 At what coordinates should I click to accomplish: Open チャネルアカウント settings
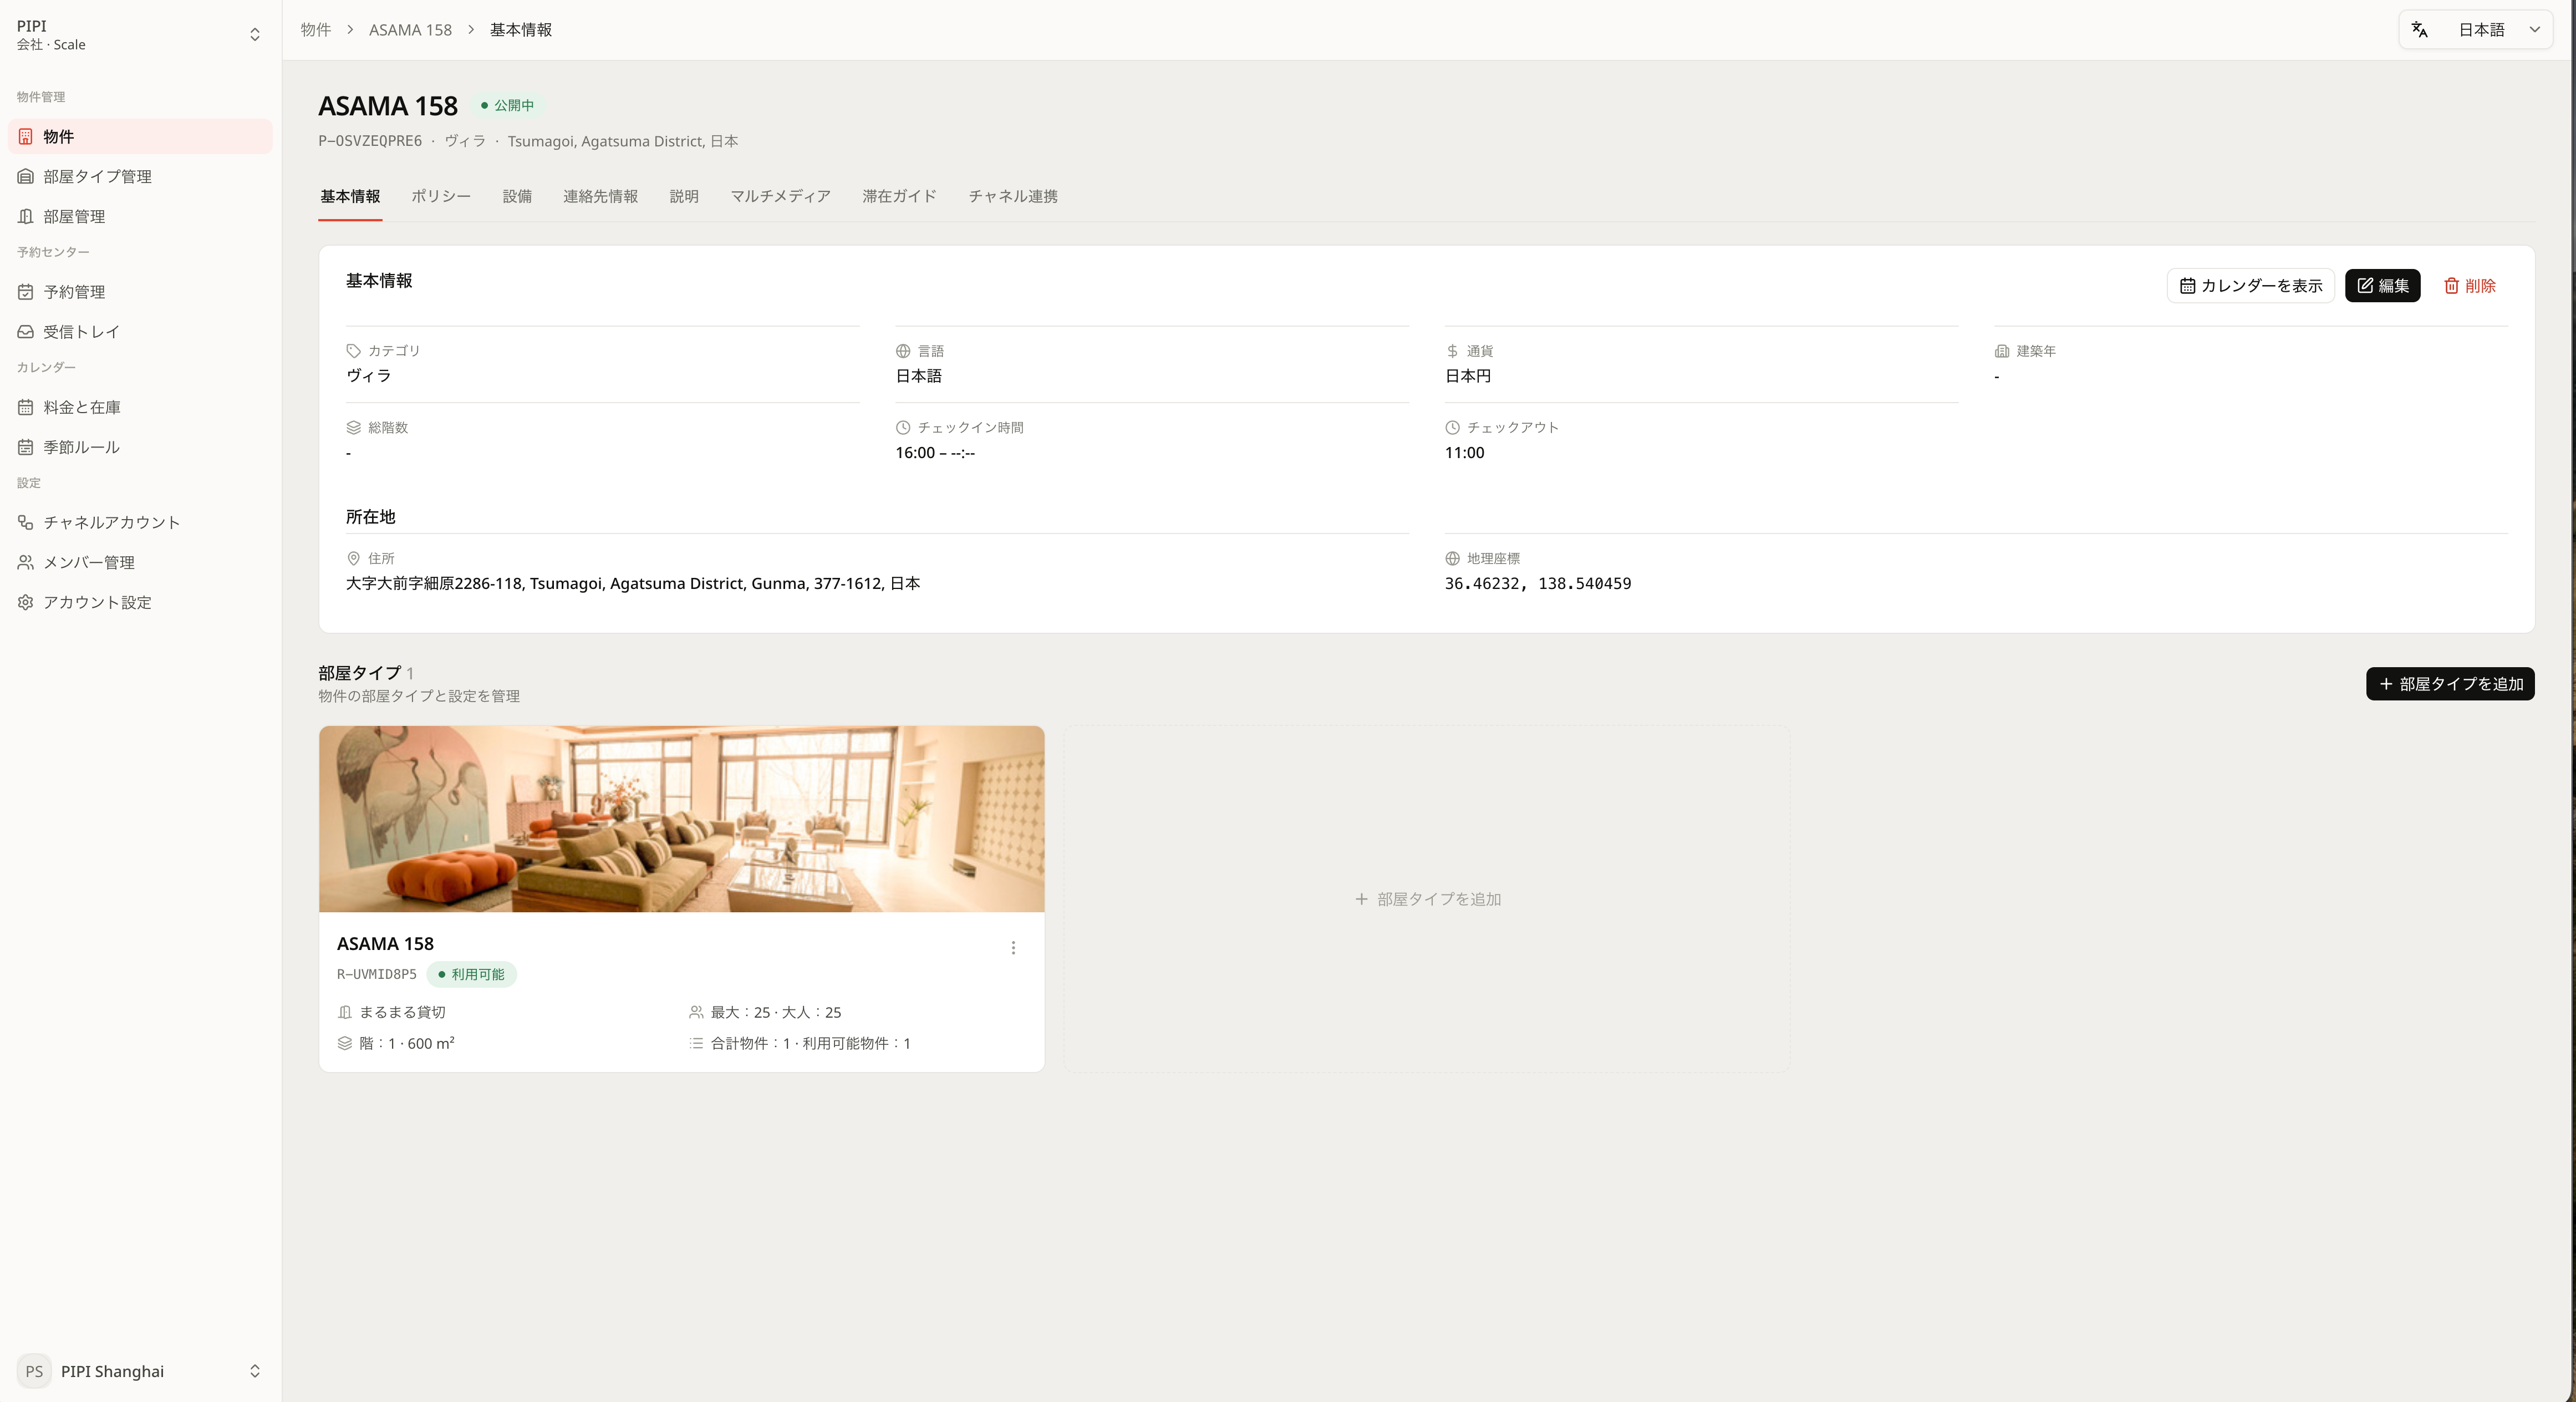tap(140, 522)
